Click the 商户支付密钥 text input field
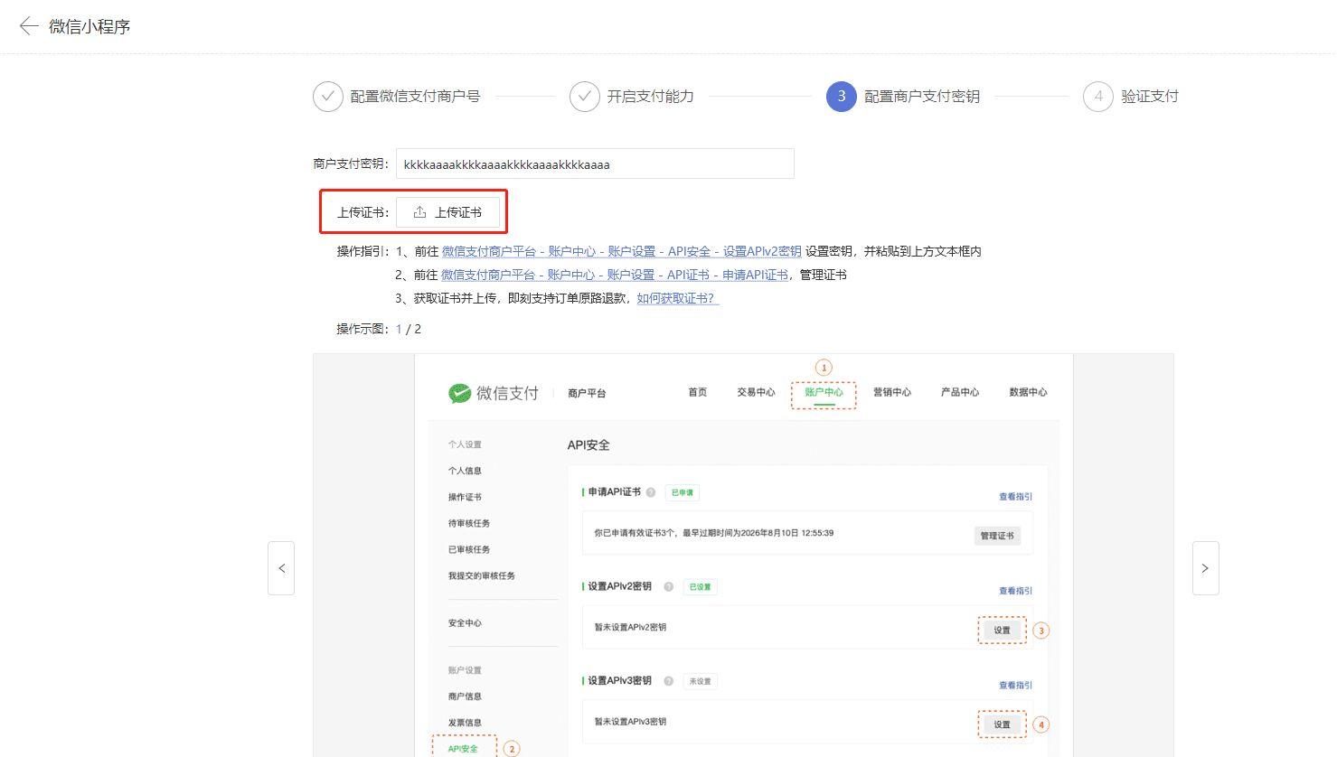This screenshot has width=1337, height=757. tap(595, 164)
